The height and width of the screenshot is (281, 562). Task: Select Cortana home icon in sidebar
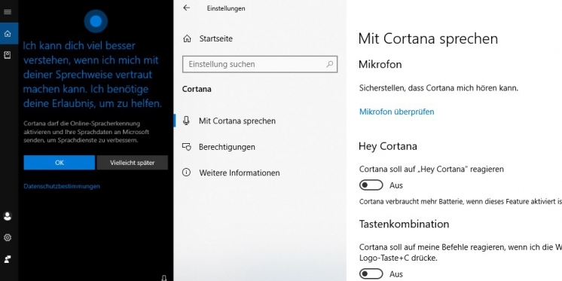coord(8,34)
